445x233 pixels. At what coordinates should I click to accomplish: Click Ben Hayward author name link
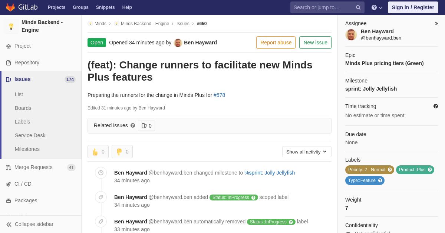200,43
